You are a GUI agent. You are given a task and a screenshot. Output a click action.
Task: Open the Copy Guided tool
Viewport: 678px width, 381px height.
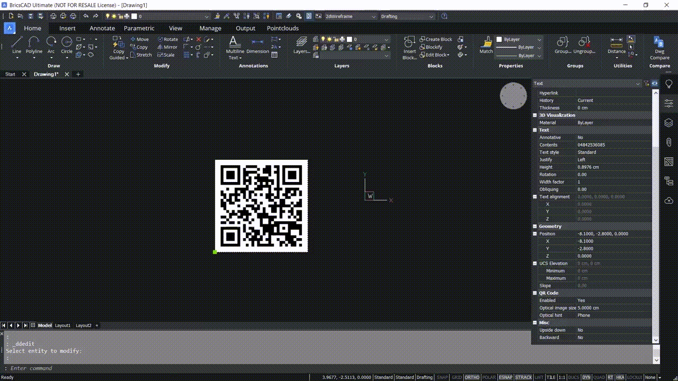[119, 49]
